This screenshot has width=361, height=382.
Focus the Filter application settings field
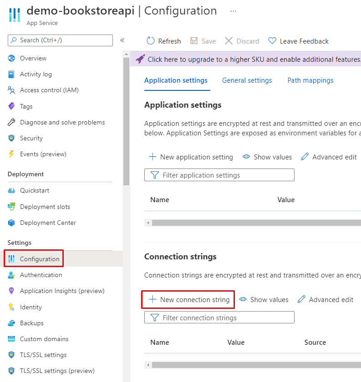(219, 175)
